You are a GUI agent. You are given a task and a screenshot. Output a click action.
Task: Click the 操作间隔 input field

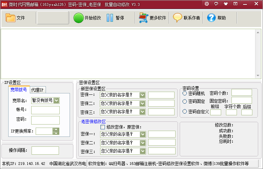(x=45, y=151)
